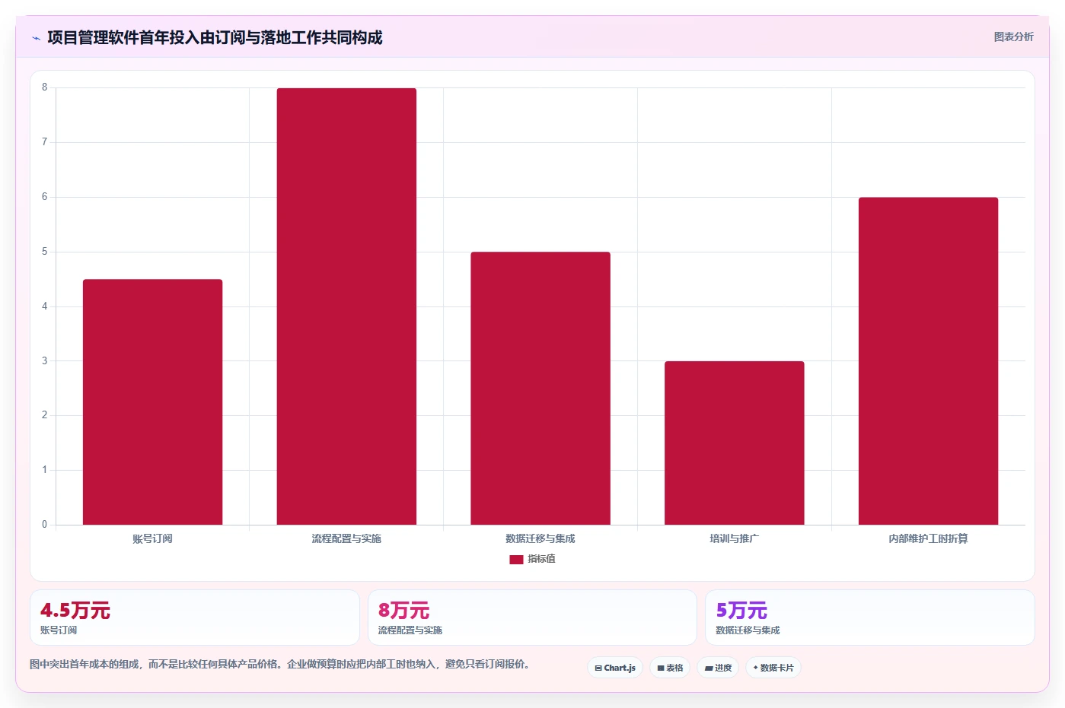Click the chart title 项目管理软件首年投入由订阅与落地工作共同构成
The image size is (1065, 708).
pyautogui.click(x=215, y=37)
